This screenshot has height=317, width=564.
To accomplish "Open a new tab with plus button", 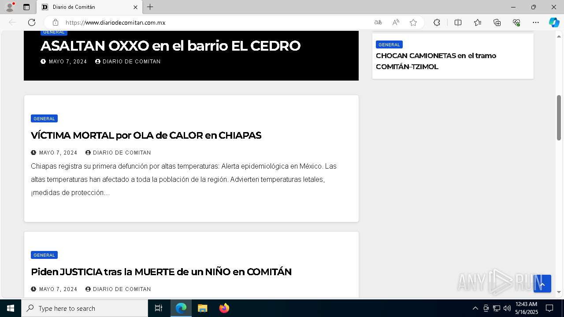I will (150, 7).
